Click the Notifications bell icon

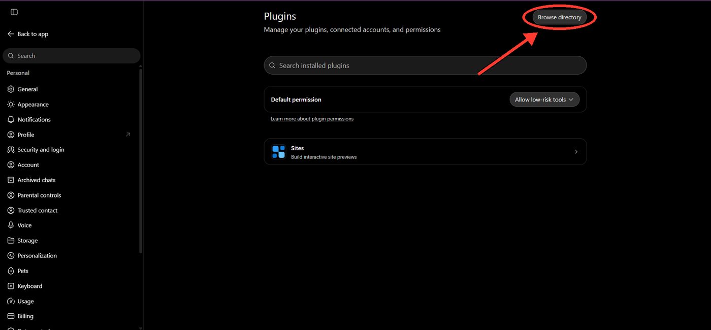[11, 120]
